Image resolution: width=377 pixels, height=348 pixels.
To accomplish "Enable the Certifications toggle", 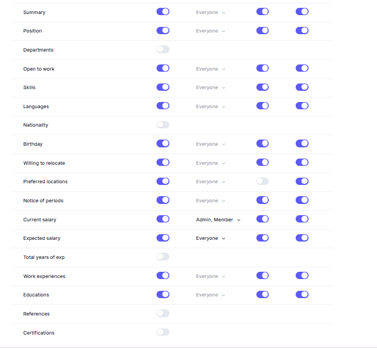I will coord(163,332).
